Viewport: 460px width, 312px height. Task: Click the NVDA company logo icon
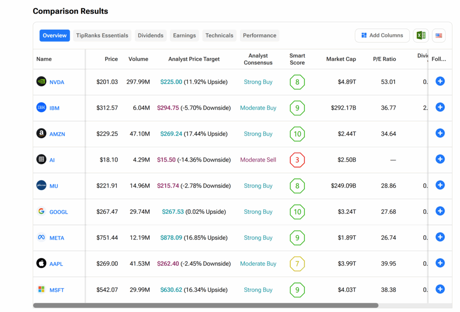[41, 82]
